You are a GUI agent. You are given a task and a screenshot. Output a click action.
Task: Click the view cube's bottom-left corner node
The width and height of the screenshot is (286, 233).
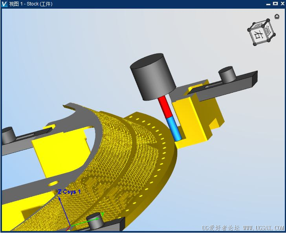pos(255,44)
